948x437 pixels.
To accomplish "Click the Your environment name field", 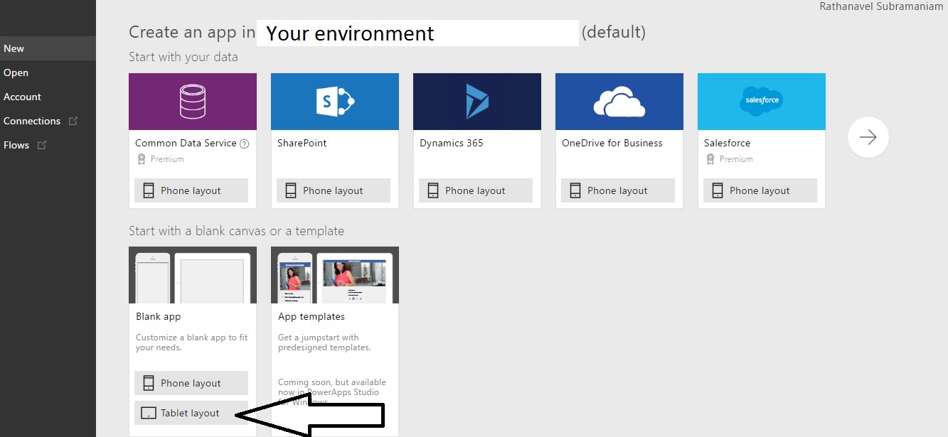I will (417, 33).
